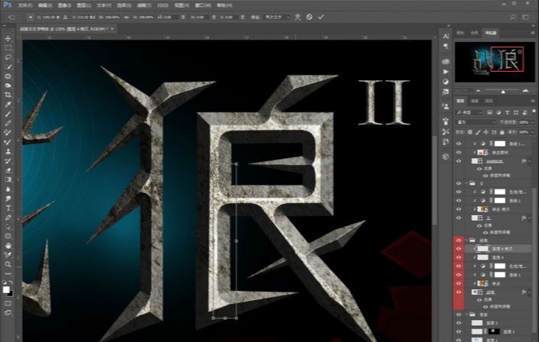The width and height of the screenshot is (539, 342).
Task: Open the layer filter kind dropdown
Action: pyautogui.click(x=469, y=113)
